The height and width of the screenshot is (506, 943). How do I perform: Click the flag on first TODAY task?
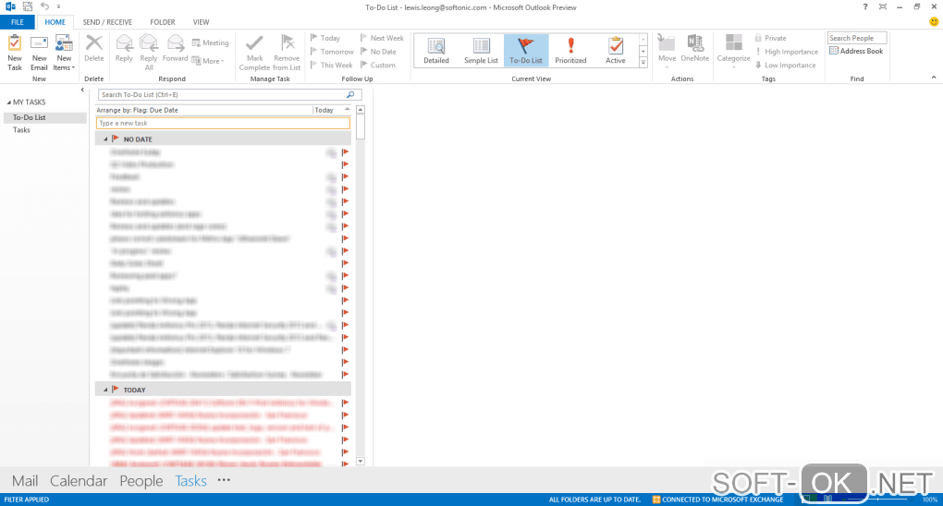click(345, 403)
